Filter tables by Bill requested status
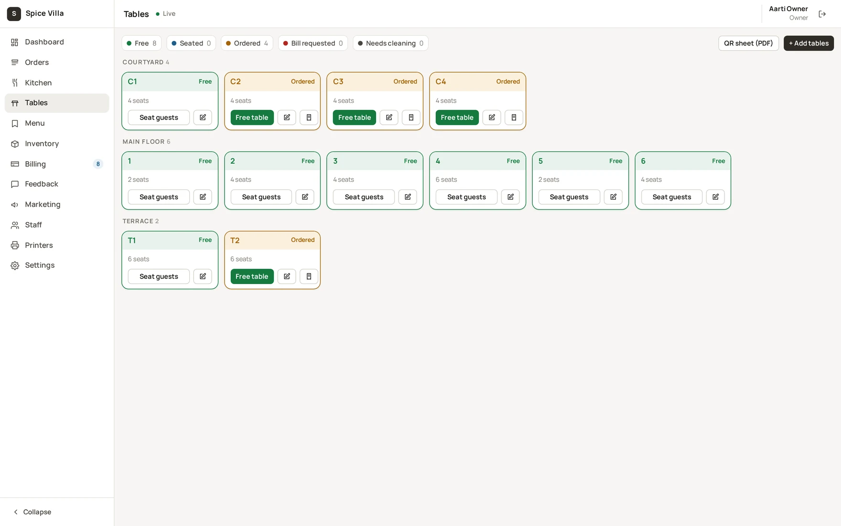841x526 pixels. 313,43
